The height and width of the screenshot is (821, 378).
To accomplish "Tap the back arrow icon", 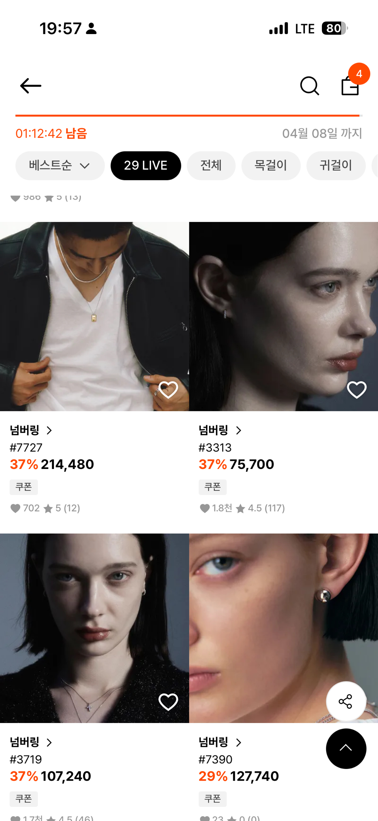I will click(x=31, y=86).
